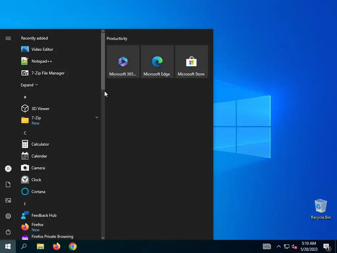Launch Google Chrome from taskbar
The width and height of the screenshot is (337, 253).
coord(73,246)
